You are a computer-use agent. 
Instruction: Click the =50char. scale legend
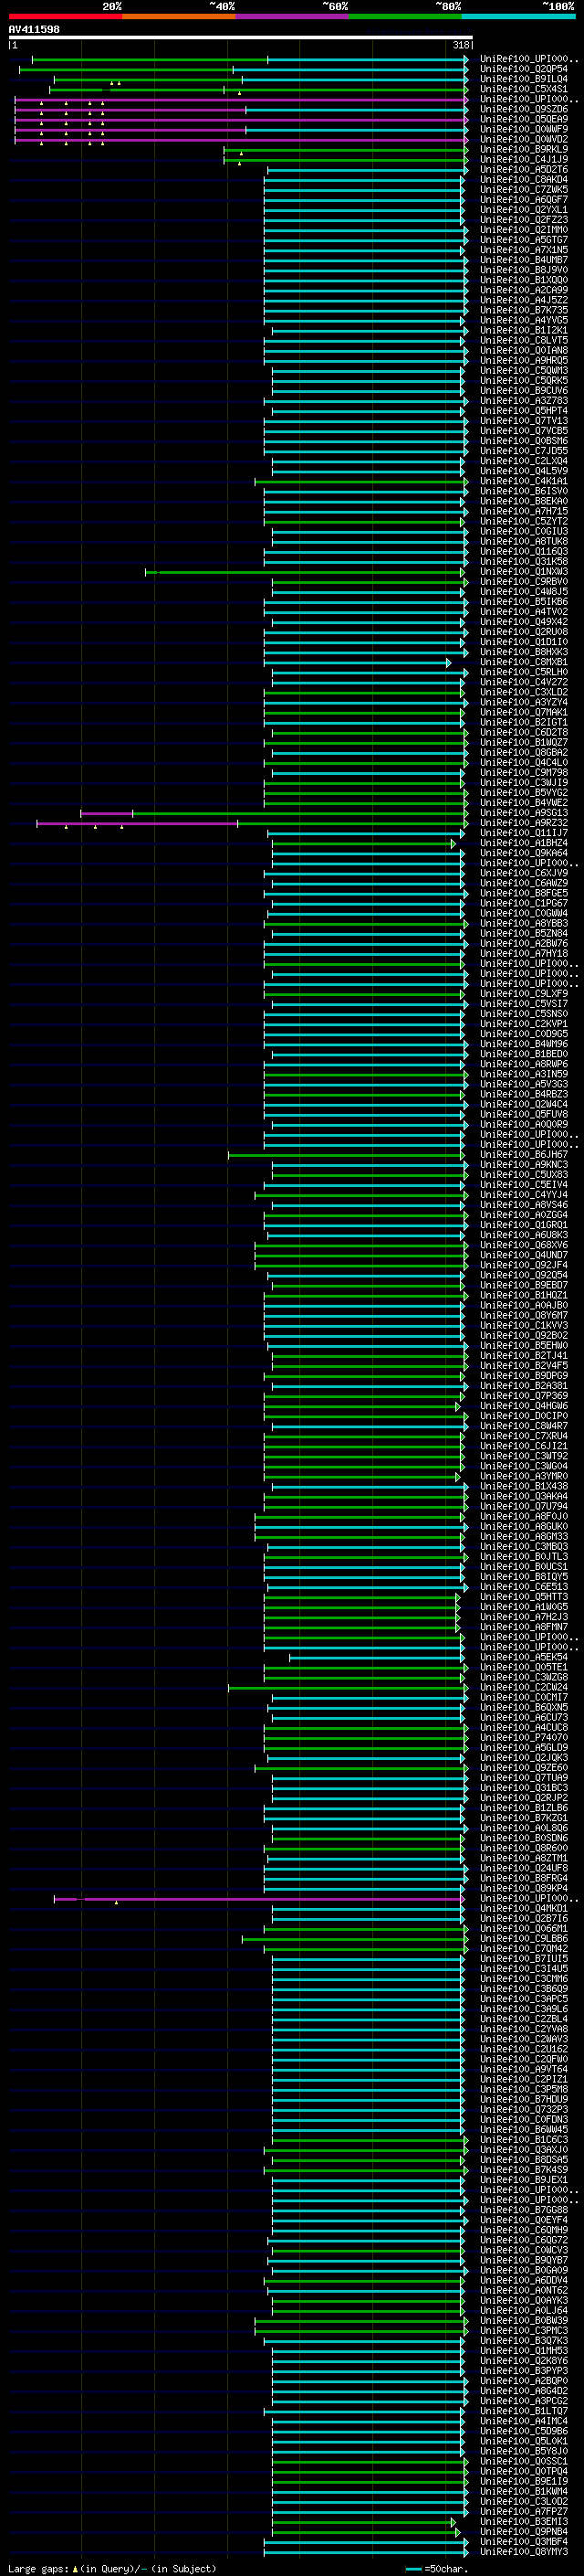point(437,2569)
